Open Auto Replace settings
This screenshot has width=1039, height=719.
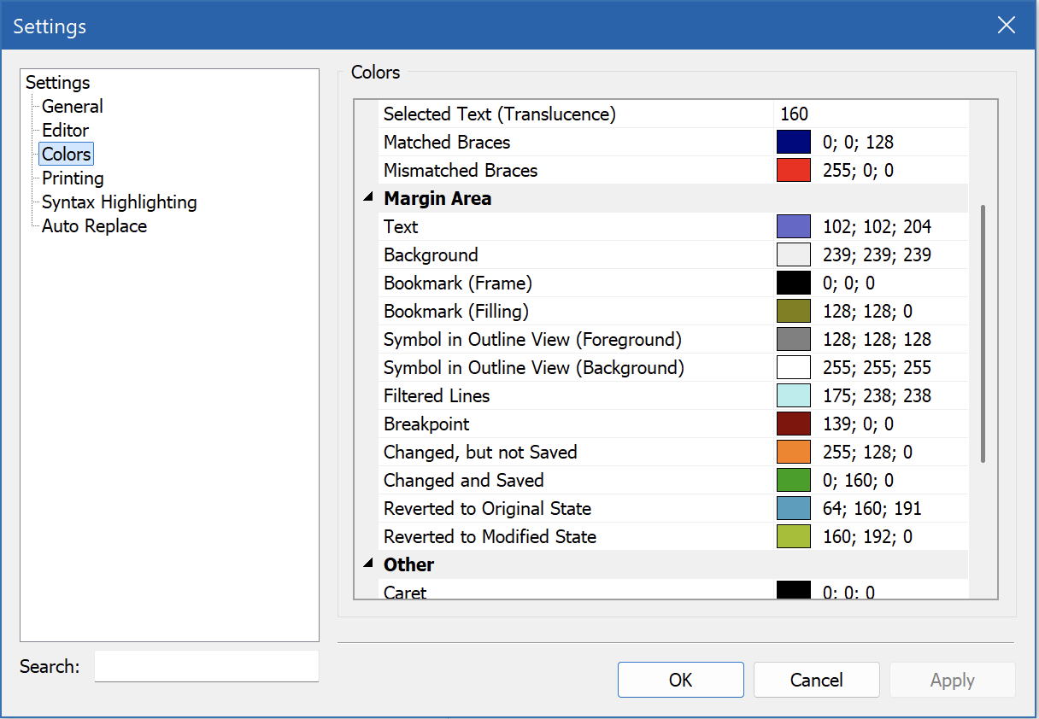(94, 225)
